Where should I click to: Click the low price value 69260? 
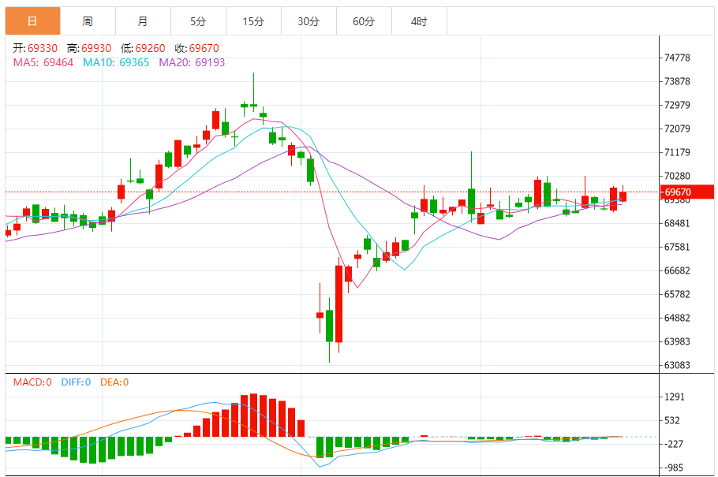tap(150, 49)
